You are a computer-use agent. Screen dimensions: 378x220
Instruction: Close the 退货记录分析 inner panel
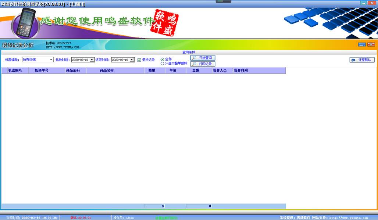coord(371,45)
